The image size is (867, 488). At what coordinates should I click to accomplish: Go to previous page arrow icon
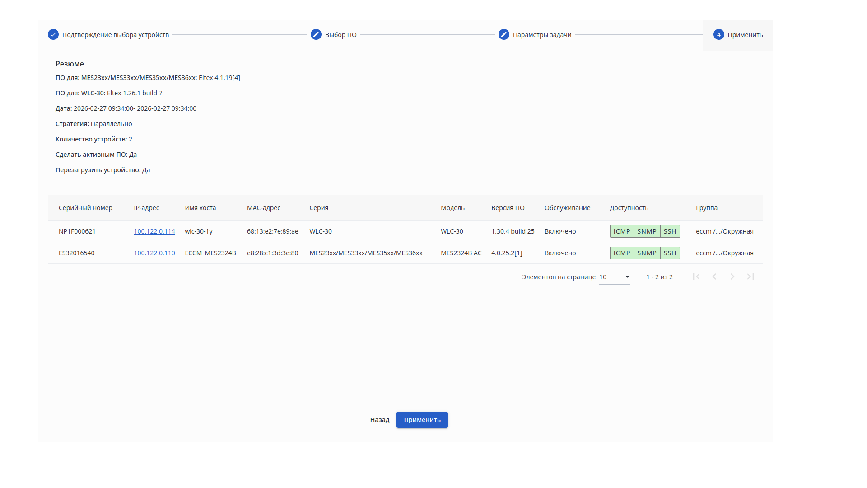714,277
